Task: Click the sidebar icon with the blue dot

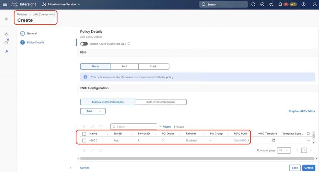Action: click(x=6, y=42)
